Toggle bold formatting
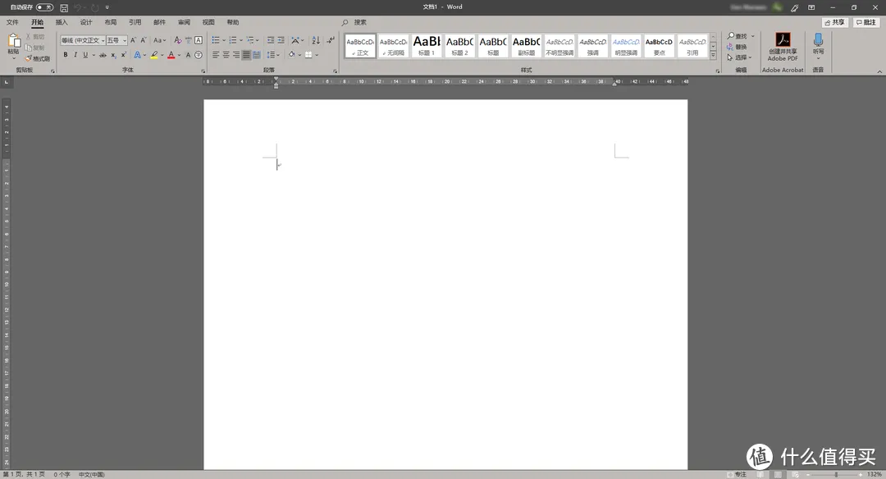The width and height of the screenshot is (886, 479). (x=66, y=55)
